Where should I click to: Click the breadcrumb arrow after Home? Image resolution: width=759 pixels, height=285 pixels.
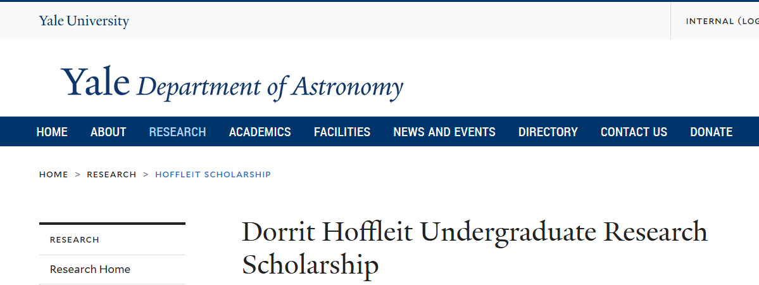78,174
